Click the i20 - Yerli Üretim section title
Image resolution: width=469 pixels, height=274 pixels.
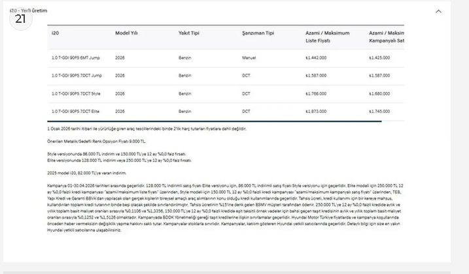[28, 10]
